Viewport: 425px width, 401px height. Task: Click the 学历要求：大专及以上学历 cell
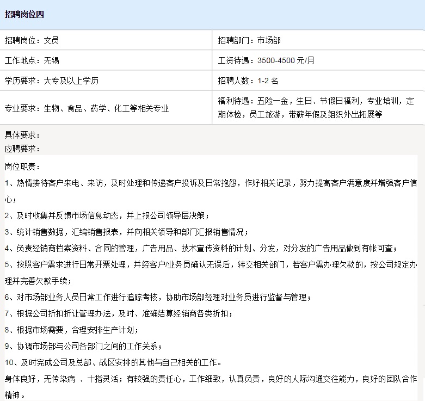tap(52, 81)
